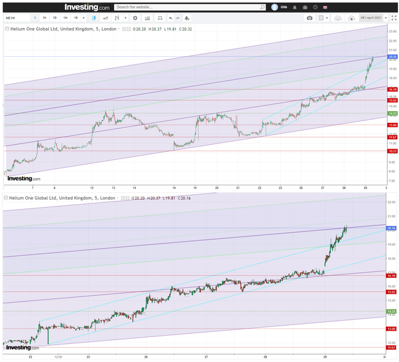Click the Investing.com logo in the header
399x362 pixels.
click(87, 7)
